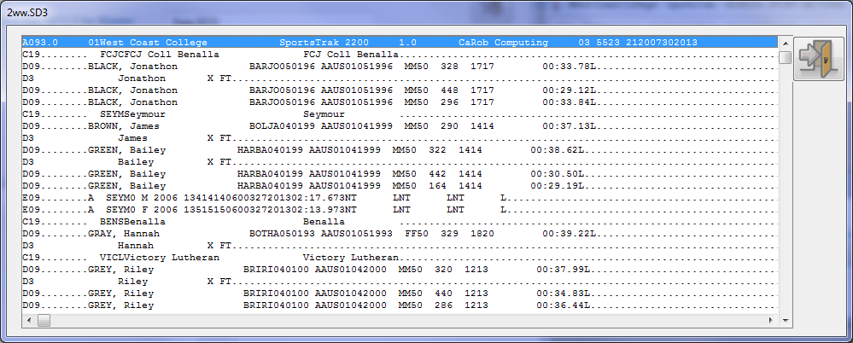The height and width of the screenshot is (343, 853).
Task: Select BROWN, James row with time 00:37.13L
Action: [400, 126]
